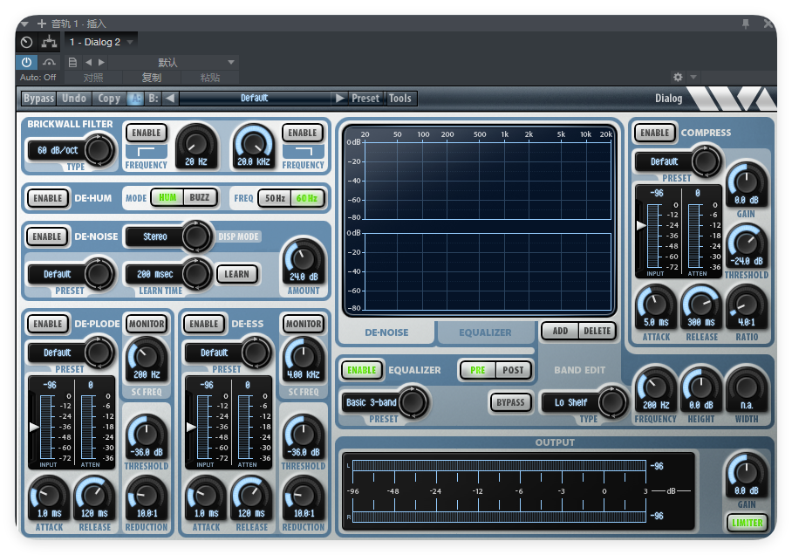Viewport: 792px width, 555px height.
Task: Enable the De-Hum module
Action: (x=47, y=198)
